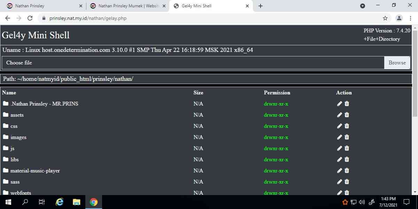Open the notification center icon
Screen dimensions: 418x209
(x=407, y=202)
